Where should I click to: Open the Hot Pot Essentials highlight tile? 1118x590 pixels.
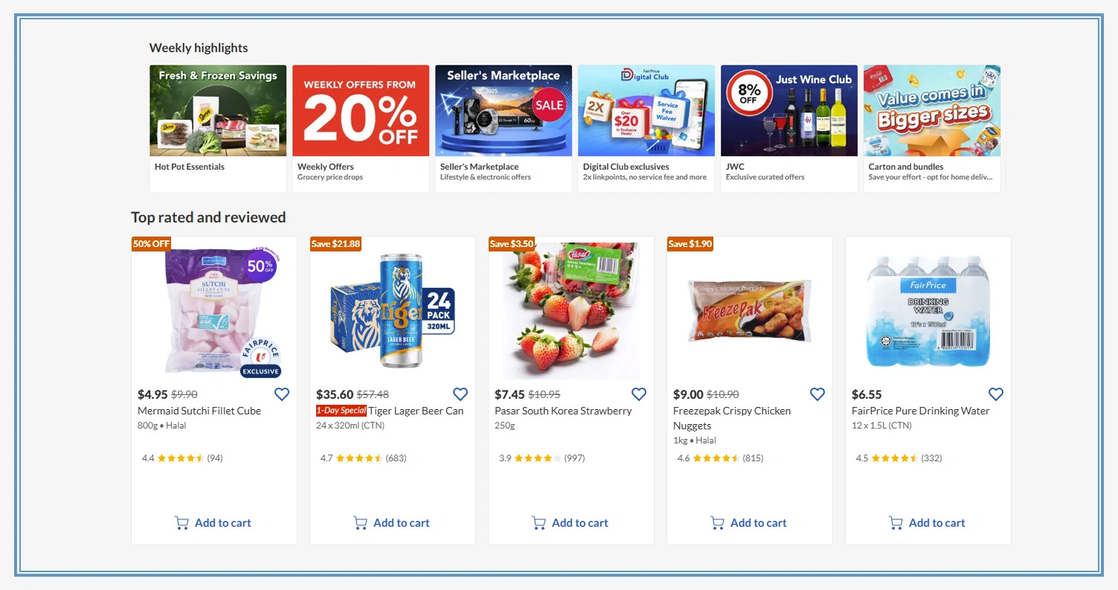[x=218, y=129]
